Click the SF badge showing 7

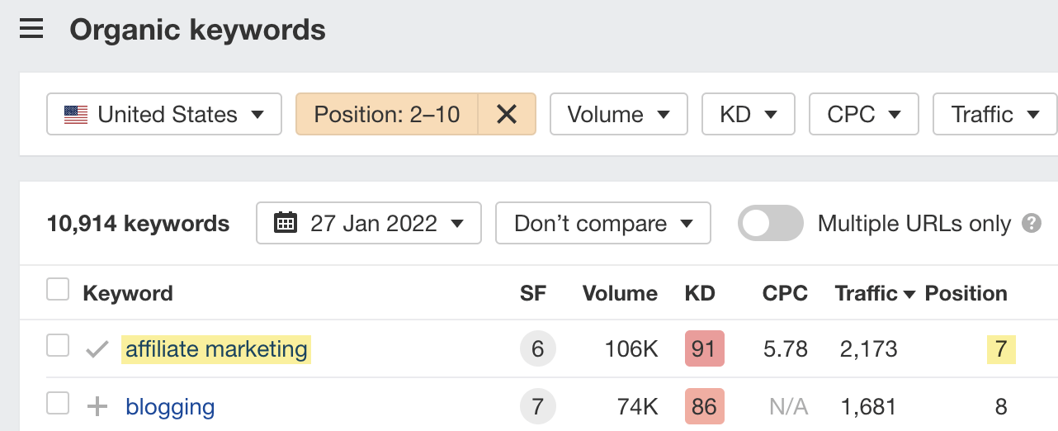pyautogui.click(x=538, y=406)
